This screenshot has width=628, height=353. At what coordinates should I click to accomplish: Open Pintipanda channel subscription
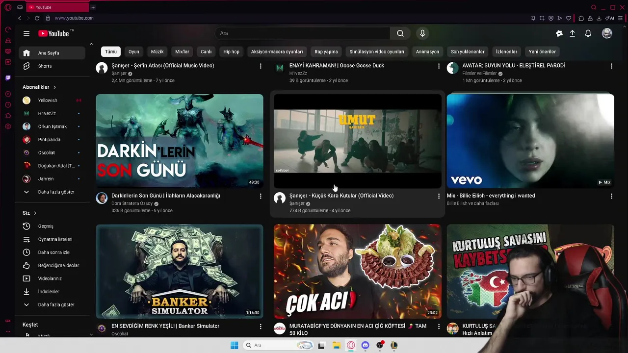(x=52, y=140)
